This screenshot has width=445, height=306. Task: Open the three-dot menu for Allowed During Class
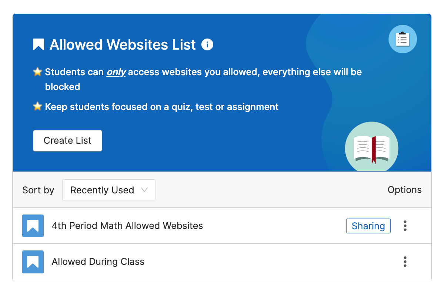[x=405, y=262]
